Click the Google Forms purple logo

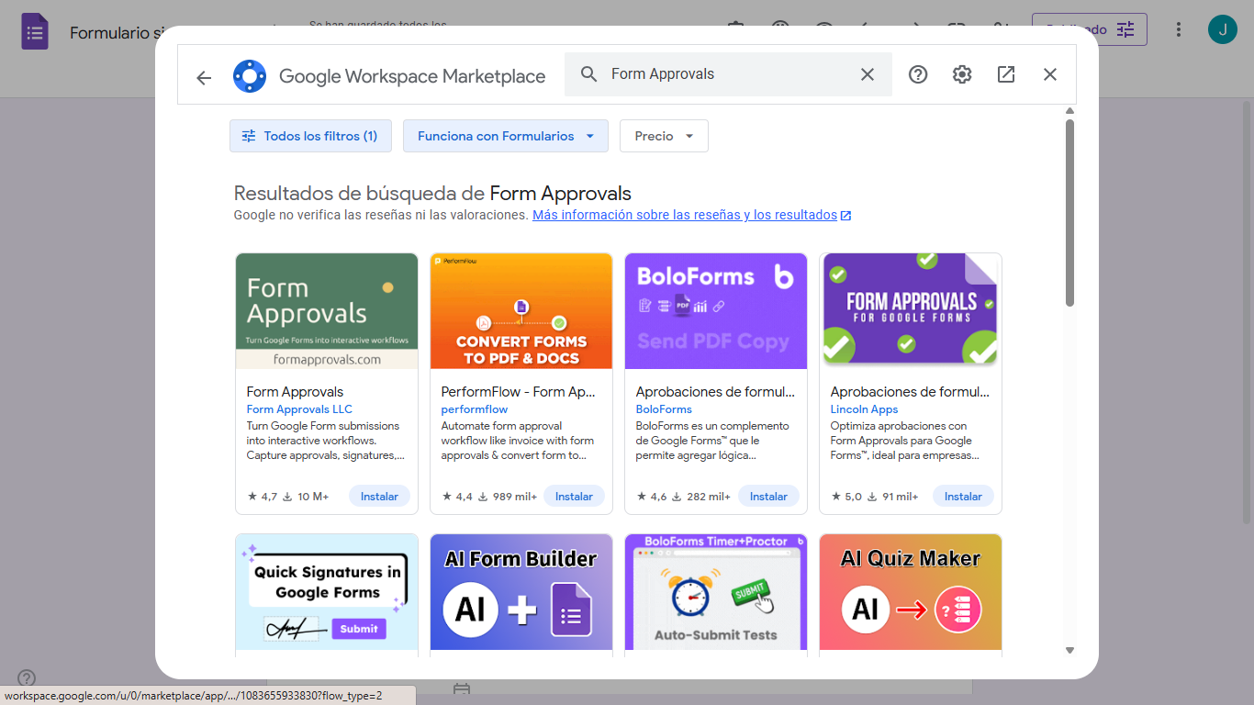[35, 32]
